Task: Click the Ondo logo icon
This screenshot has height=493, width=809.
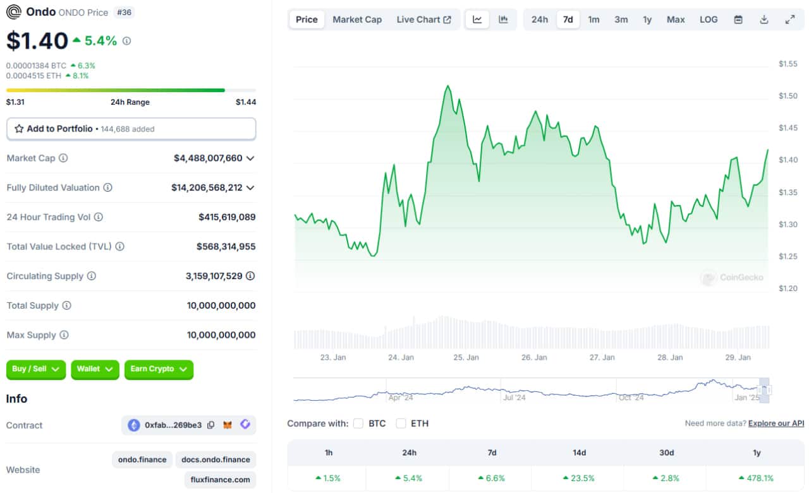Action: coord(13,11)
